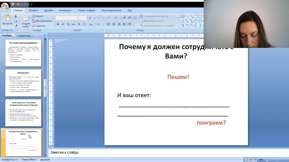This screenshot has width=289, height=162.
Task: Click the Удалить slide button
Action: 38,26
